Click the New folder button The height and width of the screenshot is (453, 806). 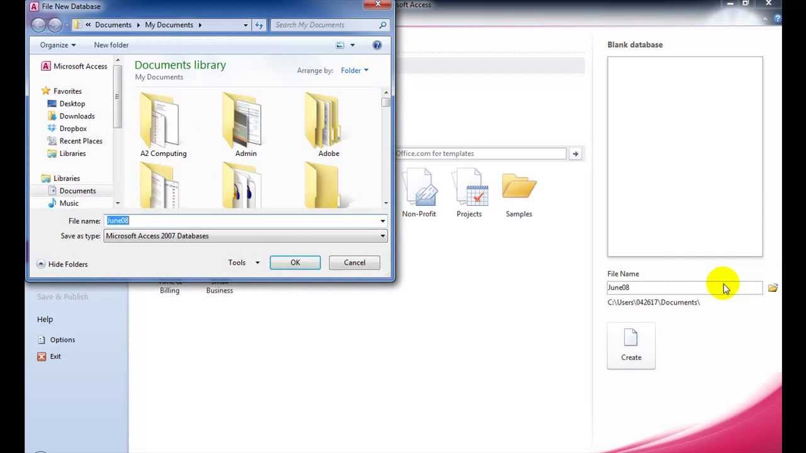click(111, 45)
